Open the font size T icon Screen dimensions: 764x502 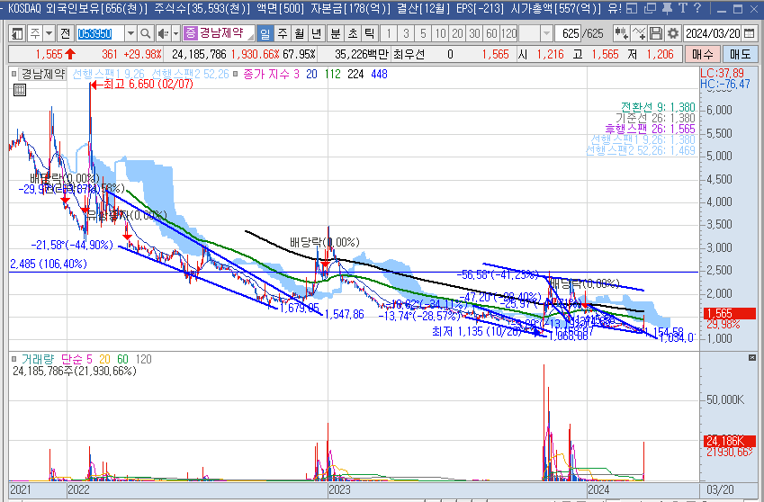click(683, 8)
